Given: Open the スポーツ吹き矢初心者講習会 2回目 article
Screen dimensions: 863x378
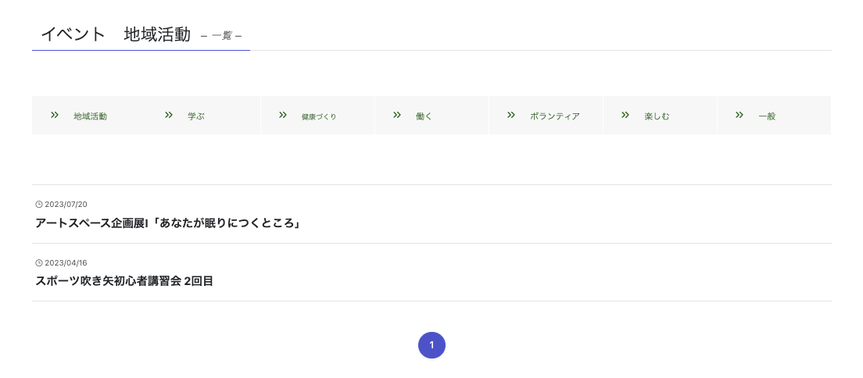Looking at the screenshot, I should [x=124, y=281].
